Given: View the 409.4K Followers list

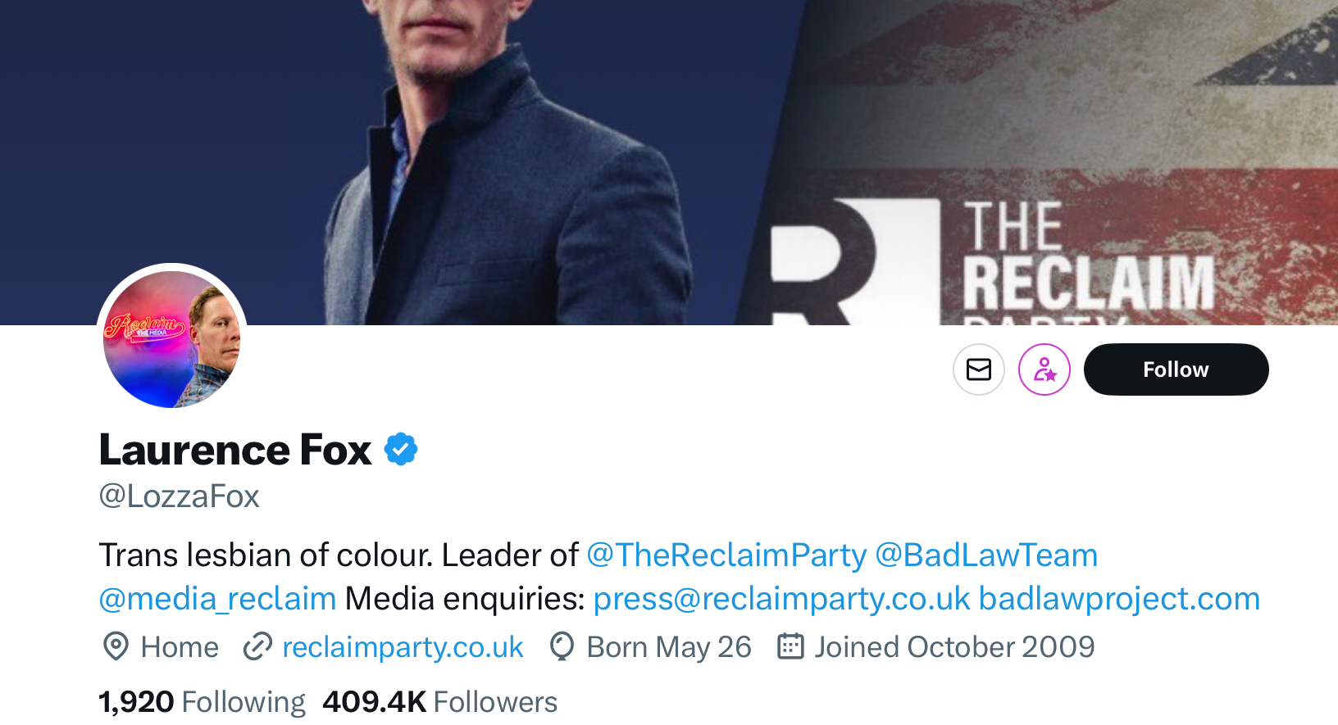Looking at the screenshot, I should pos(439,702).
